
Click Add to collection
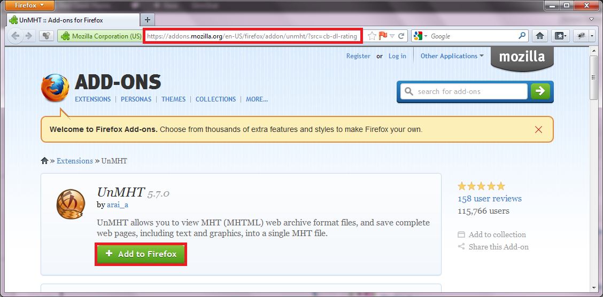tap(492, 235)
